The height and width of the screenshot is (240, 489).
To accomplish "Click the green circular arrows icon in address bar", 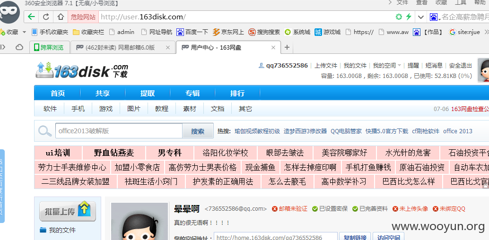I will click(x=399, y=17).
